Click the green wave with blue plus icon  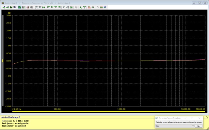(4, 7)
